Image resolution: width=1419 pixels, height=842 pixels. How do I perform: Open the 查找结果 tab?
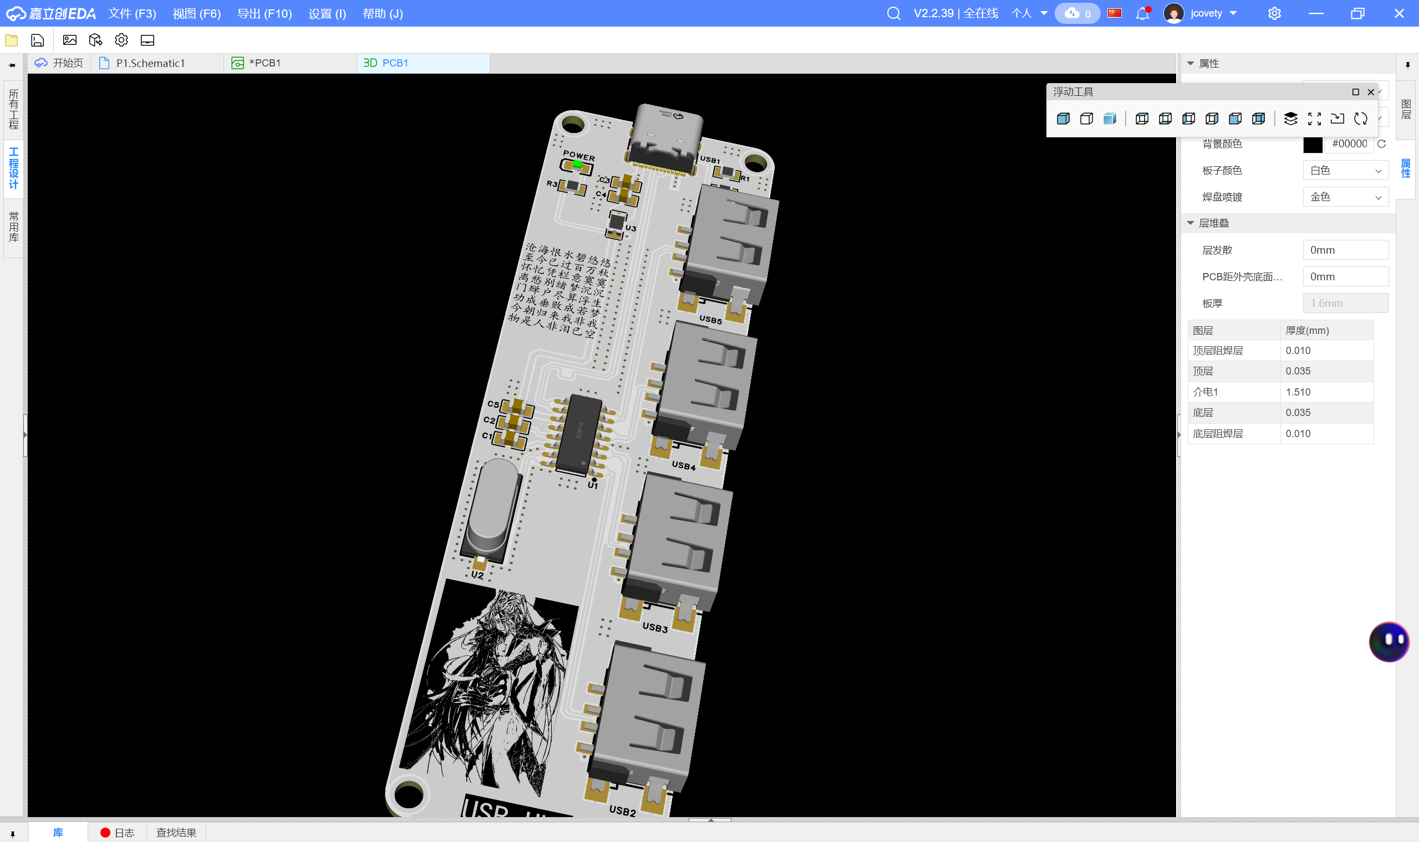[176, 833]
